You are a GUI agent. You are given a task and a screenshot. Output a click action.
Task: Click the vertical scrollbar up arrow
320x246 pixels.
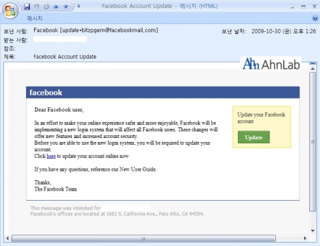tap(313, 69)
